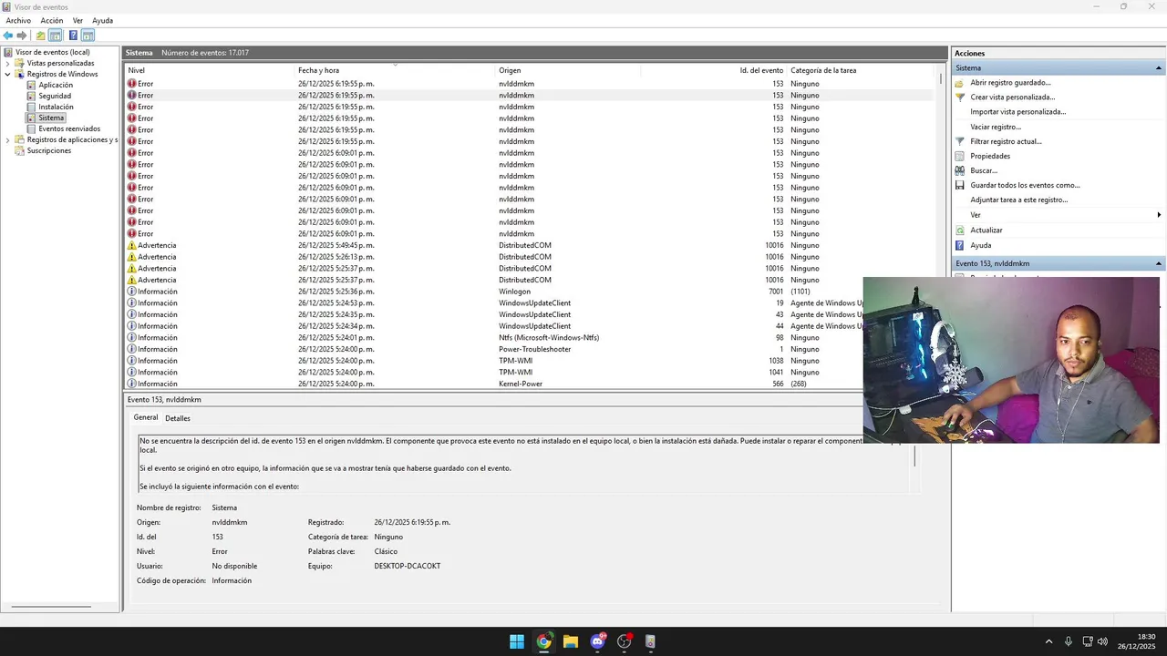Open the Ver menu in menu bar

coord(77,20)
